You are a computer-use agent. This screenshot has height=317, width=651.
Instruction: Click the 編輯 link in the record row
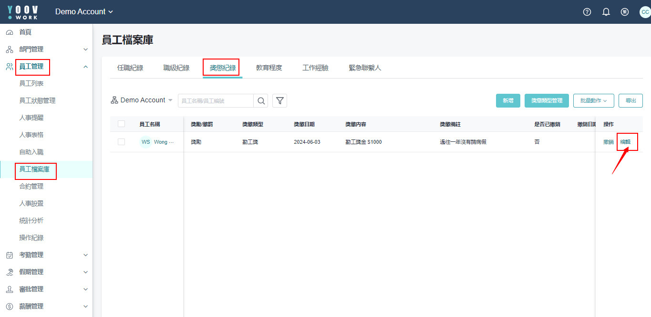625,142
